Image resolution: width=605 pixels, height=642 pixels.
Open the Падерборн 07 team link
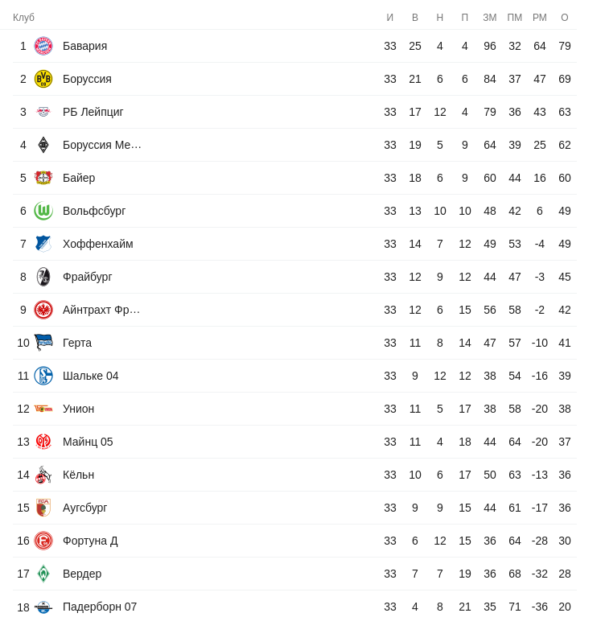[100, 607]
